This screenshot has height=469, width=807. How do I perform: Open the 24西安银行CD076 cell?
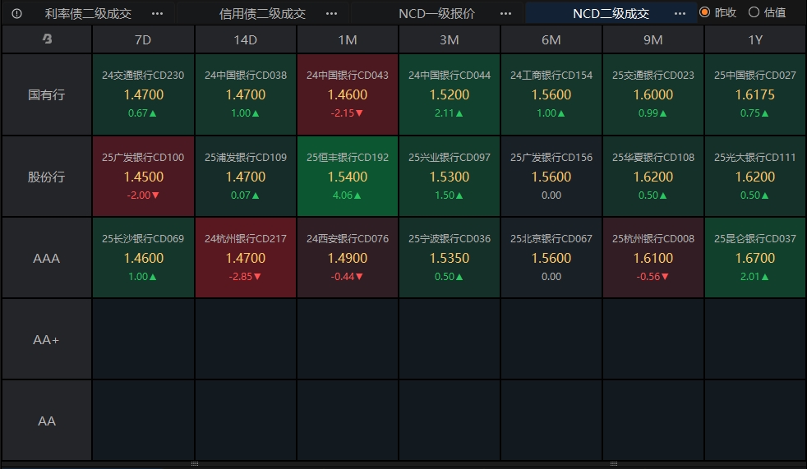(x=348, y=258)
